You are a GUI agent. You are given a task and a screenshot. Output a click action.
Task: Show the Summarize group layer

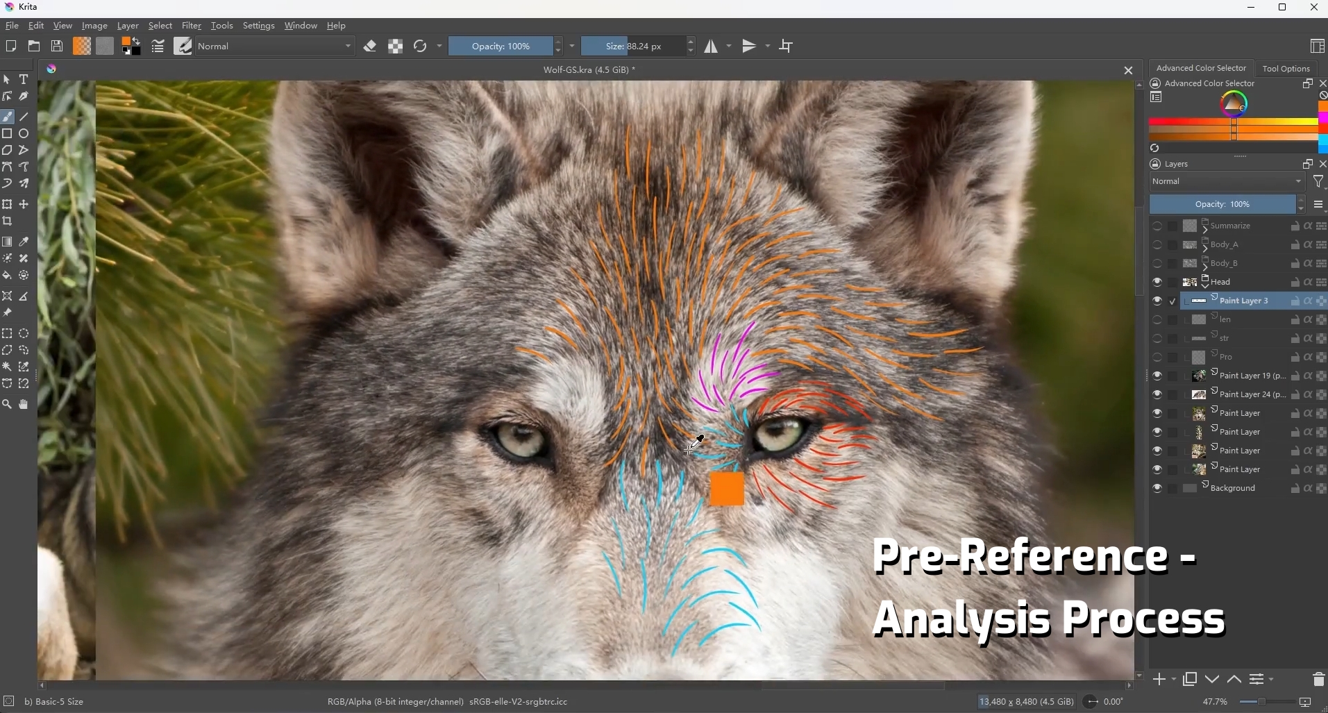(x=1157, y=226)
